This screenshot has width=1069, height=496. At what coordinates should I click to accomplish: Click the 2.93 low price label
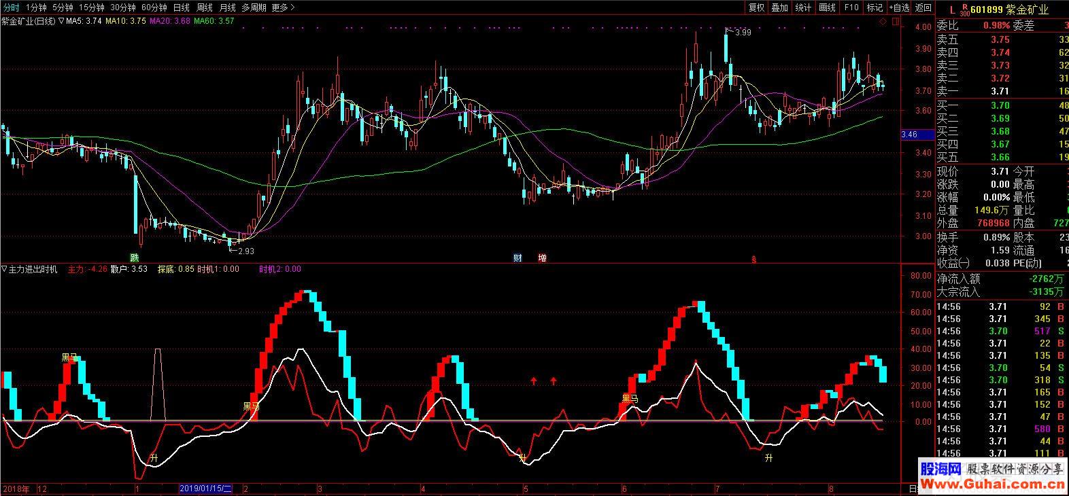[x=245, y=251]
